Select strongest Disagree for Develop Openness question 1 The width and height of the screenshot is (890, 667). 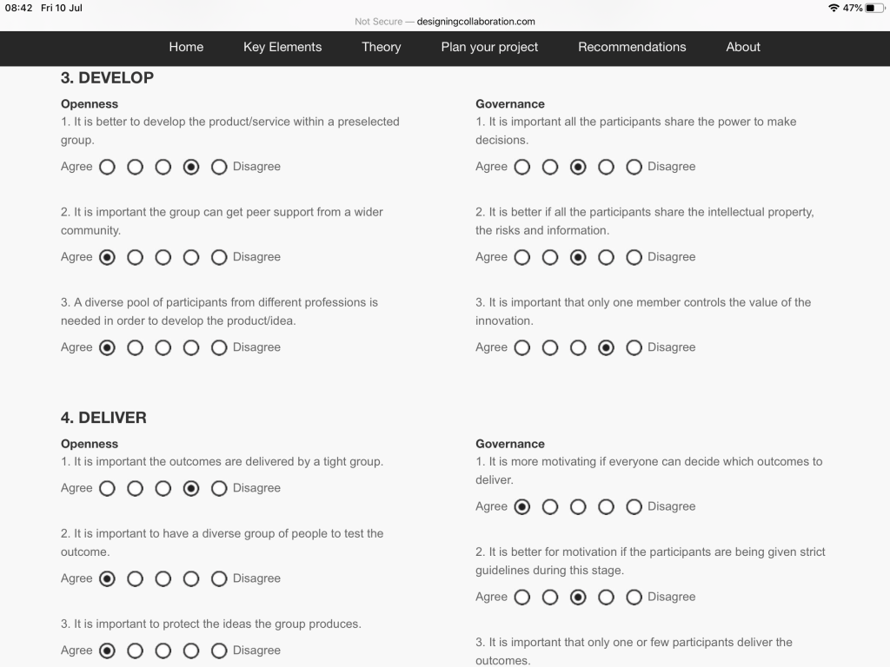(219, 167)
